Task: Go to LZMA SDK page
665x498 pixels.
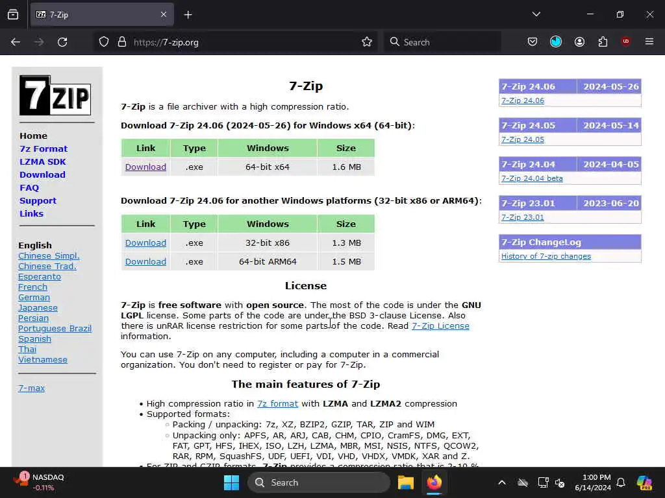Action: point(42,161)
